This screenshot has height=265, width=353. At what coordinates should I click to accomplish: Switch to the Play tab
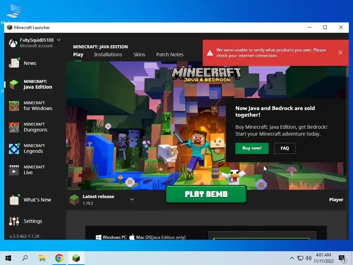click(x=78, y=55)
